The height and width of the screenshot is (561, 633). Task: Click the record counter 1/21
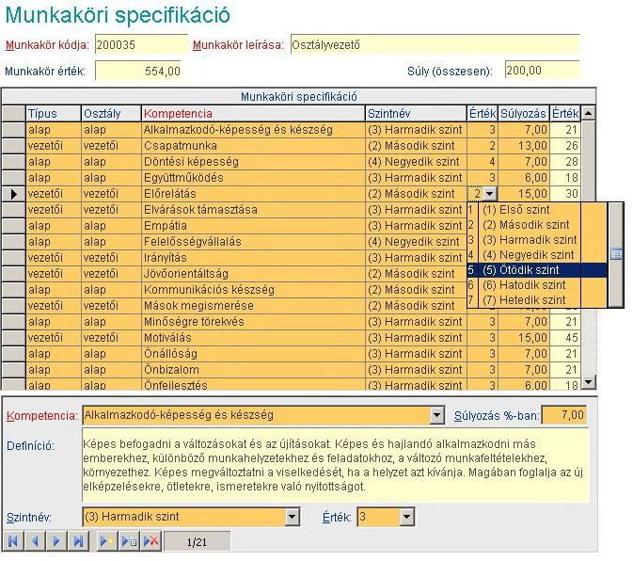(197, 541)
